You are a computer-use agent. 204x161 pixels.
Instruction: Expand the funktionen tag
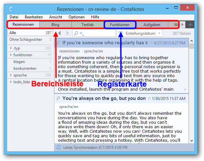[11, 55]
